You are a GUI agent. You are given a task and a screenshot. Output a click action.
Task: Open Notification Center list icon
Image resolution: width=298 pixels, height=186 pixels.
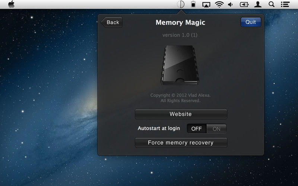point(285,4)
